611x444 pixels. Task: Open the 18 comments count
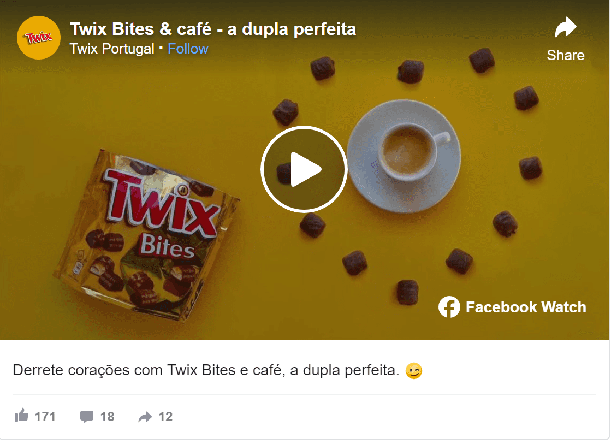pyautogui.click(x=107, y=417)
